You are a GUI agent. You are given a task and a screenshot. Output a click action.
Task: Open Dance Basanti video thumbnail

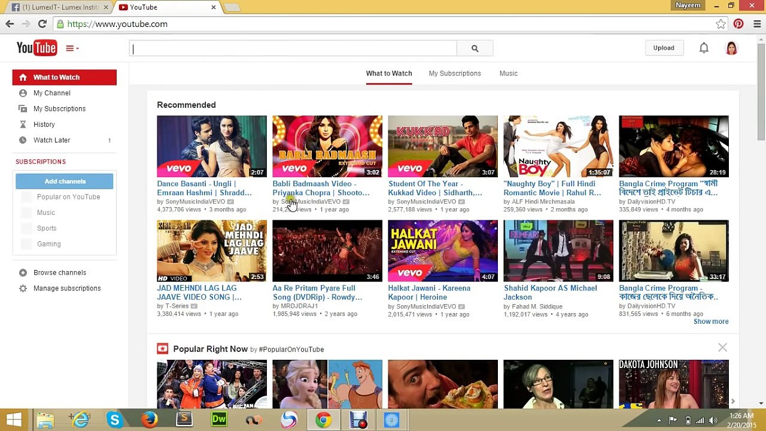(212, 146)
